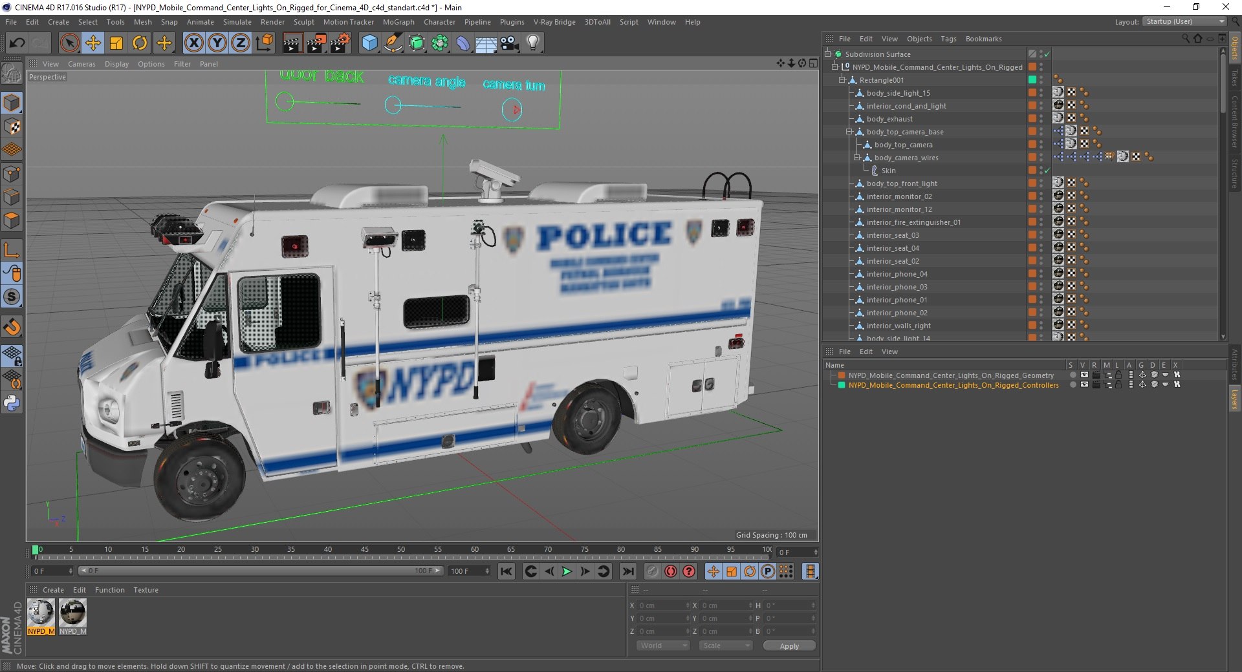Toggle Skin object enable checkmark
Viewport: 1242px width, 672px height.
pyautogui.click(x=1047, y=171)
